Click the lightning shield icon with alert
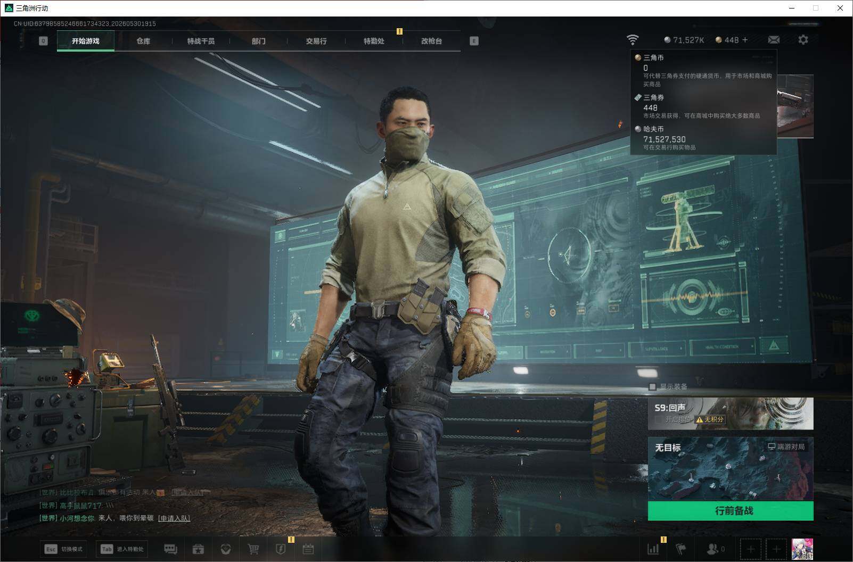Screen dimensions: 853x562 (281, 549)
